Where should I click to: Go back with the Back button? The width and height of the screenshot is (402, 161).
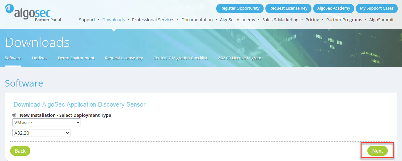tap(20, 151)
